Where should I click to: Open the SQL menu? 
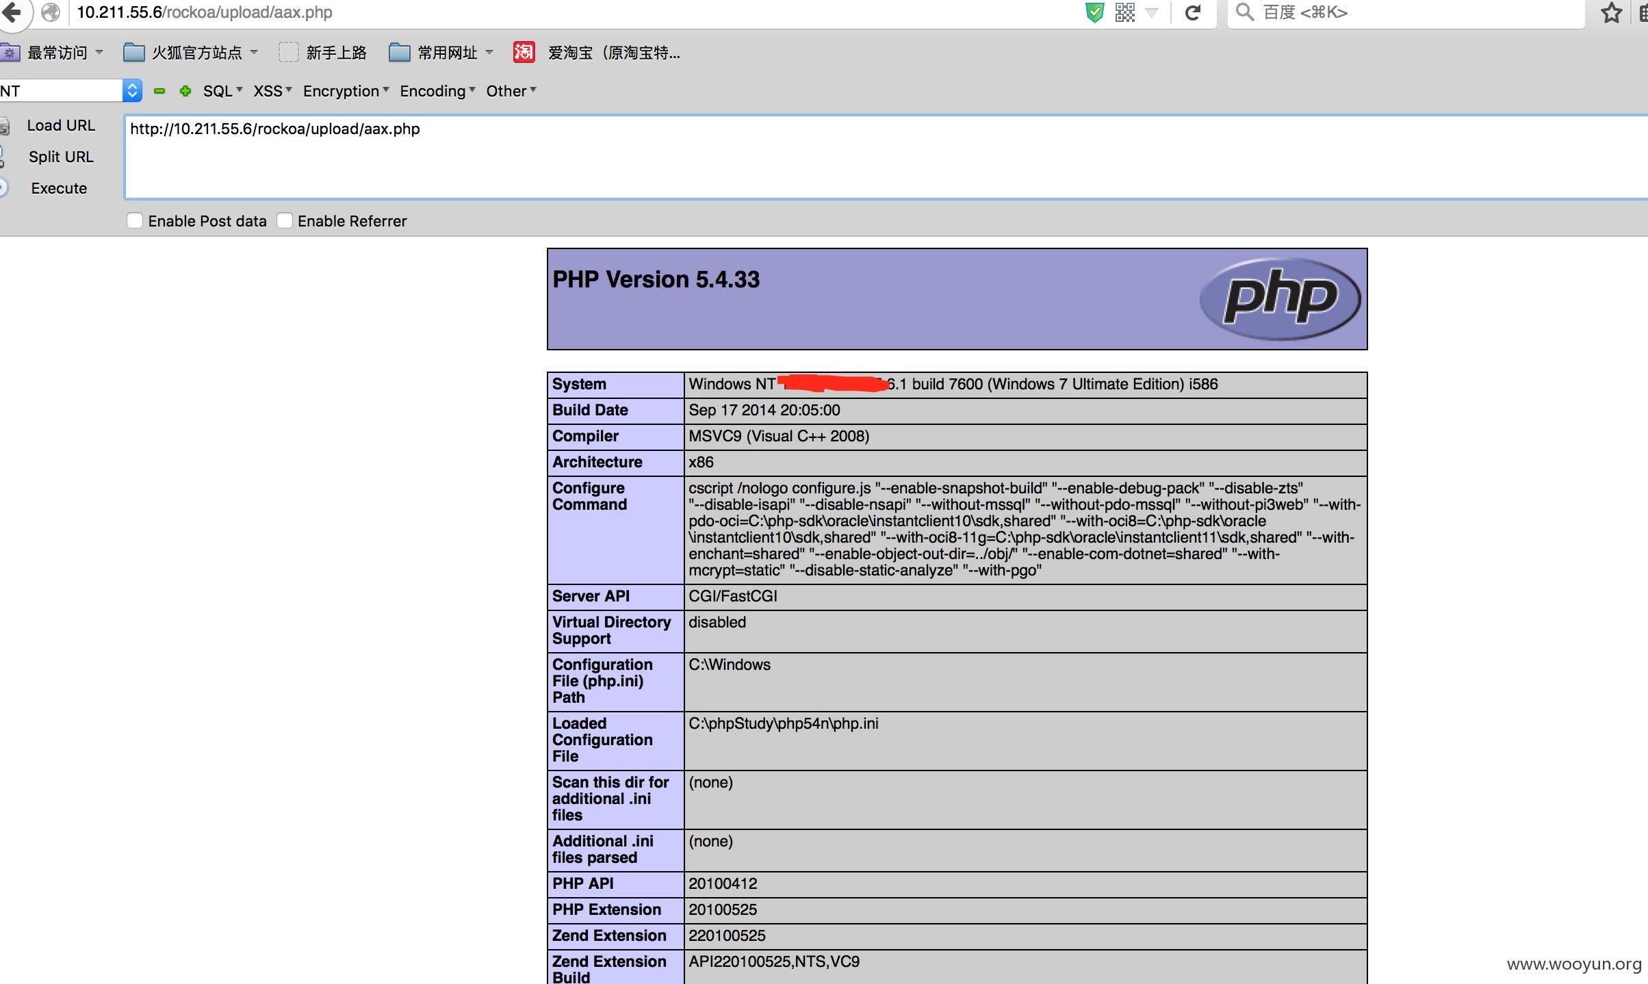click(x=222, y=91)
